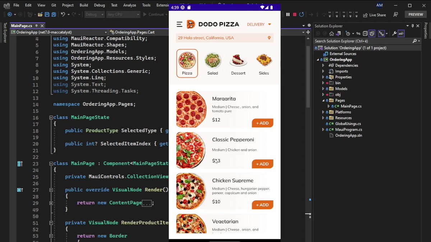Click Solution Explorer Home icon
Screen dimensions: 431x242
(x=332, y=33)
